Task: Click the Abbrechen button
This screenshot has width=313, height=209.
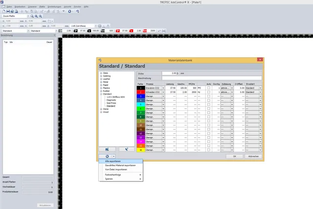Action: click(253, 156)
